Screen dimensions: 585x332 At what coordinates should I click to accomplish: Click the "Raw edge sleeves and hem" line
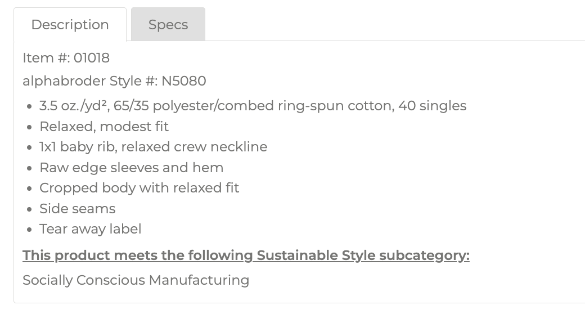(131, 168)
